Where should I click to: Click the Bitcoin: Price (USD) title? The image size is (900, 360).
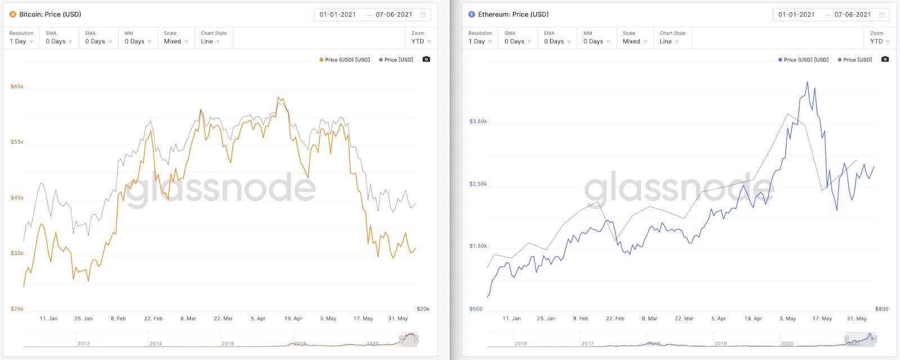pyautogui.click(x=50, y=15)
